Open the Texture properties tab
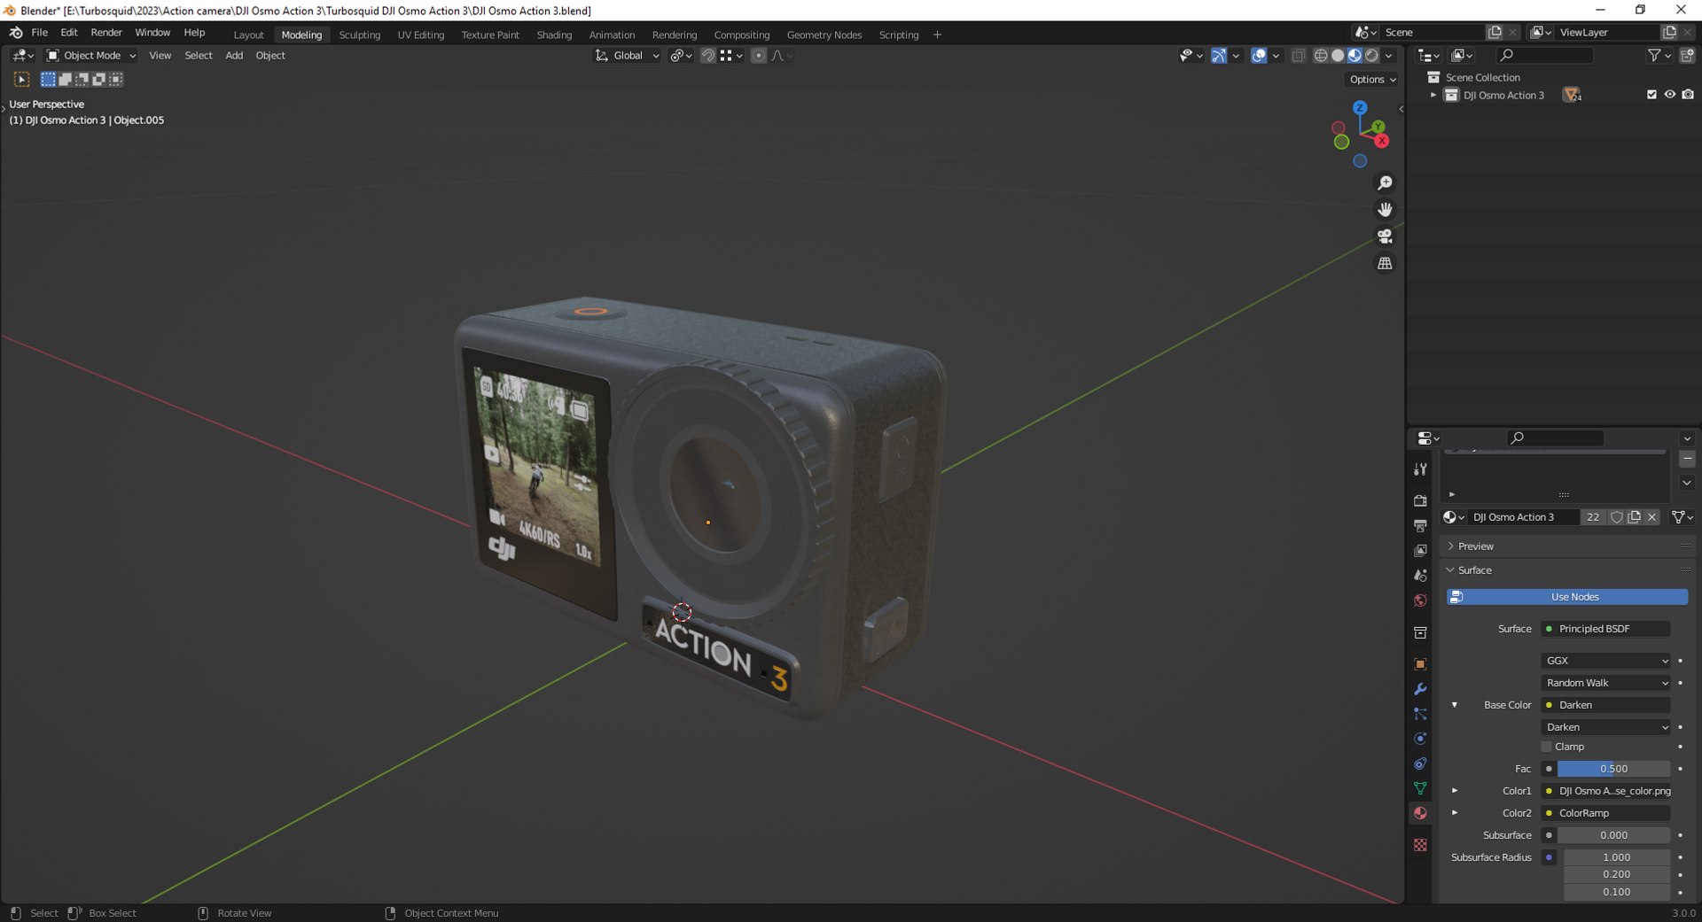The height and width of the screenshot is (922, 1702). tap(1420, 845)
